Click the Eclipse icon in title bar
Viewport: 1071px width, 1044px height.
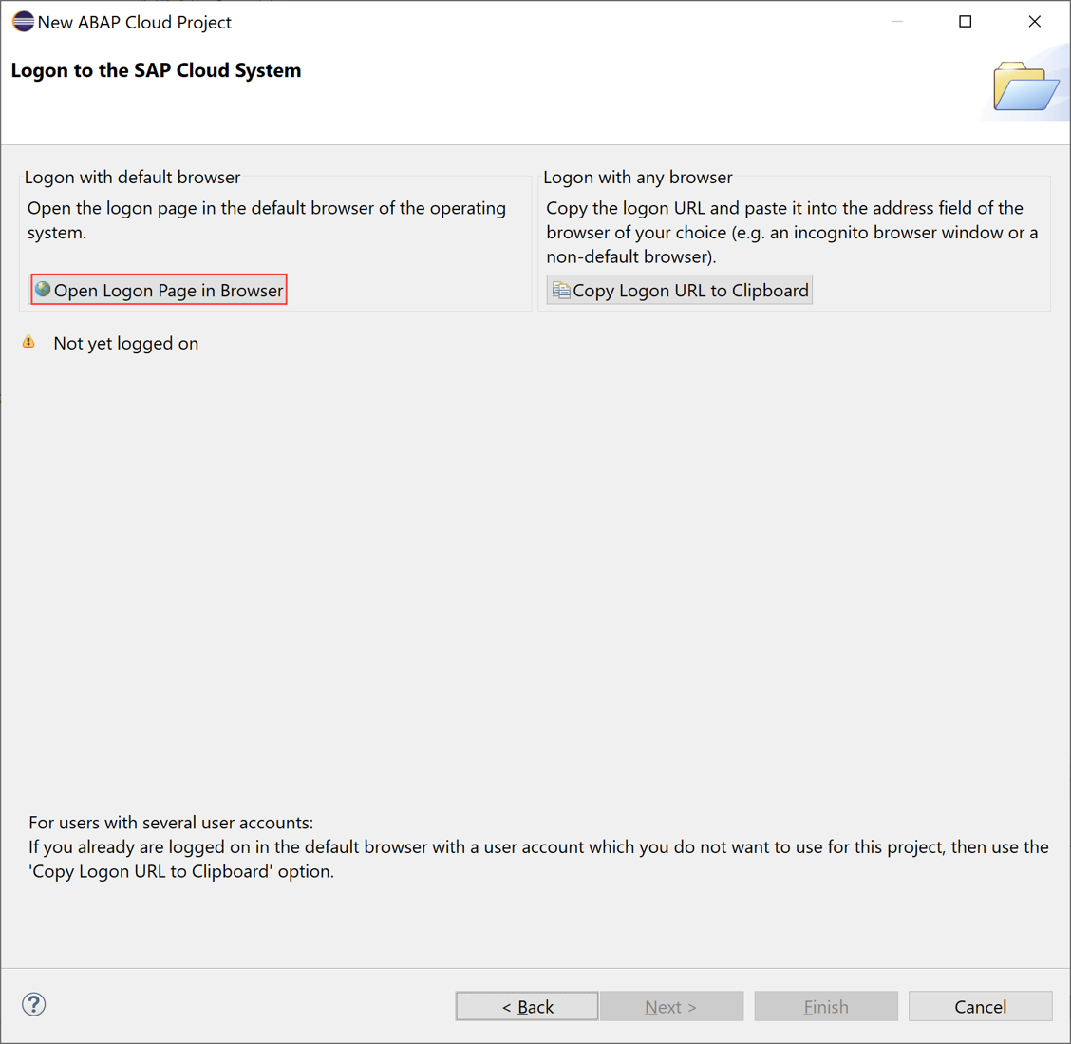23,22
